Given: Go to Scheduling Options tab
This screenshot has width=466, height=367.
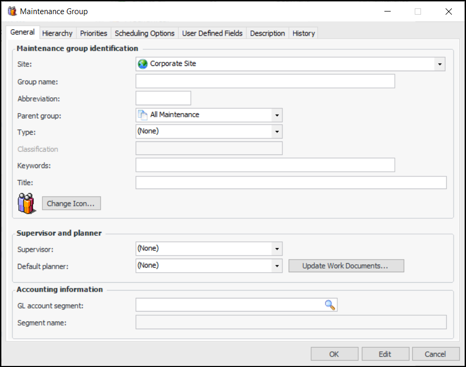Looking at the screenshot, I should pos(144,33).
